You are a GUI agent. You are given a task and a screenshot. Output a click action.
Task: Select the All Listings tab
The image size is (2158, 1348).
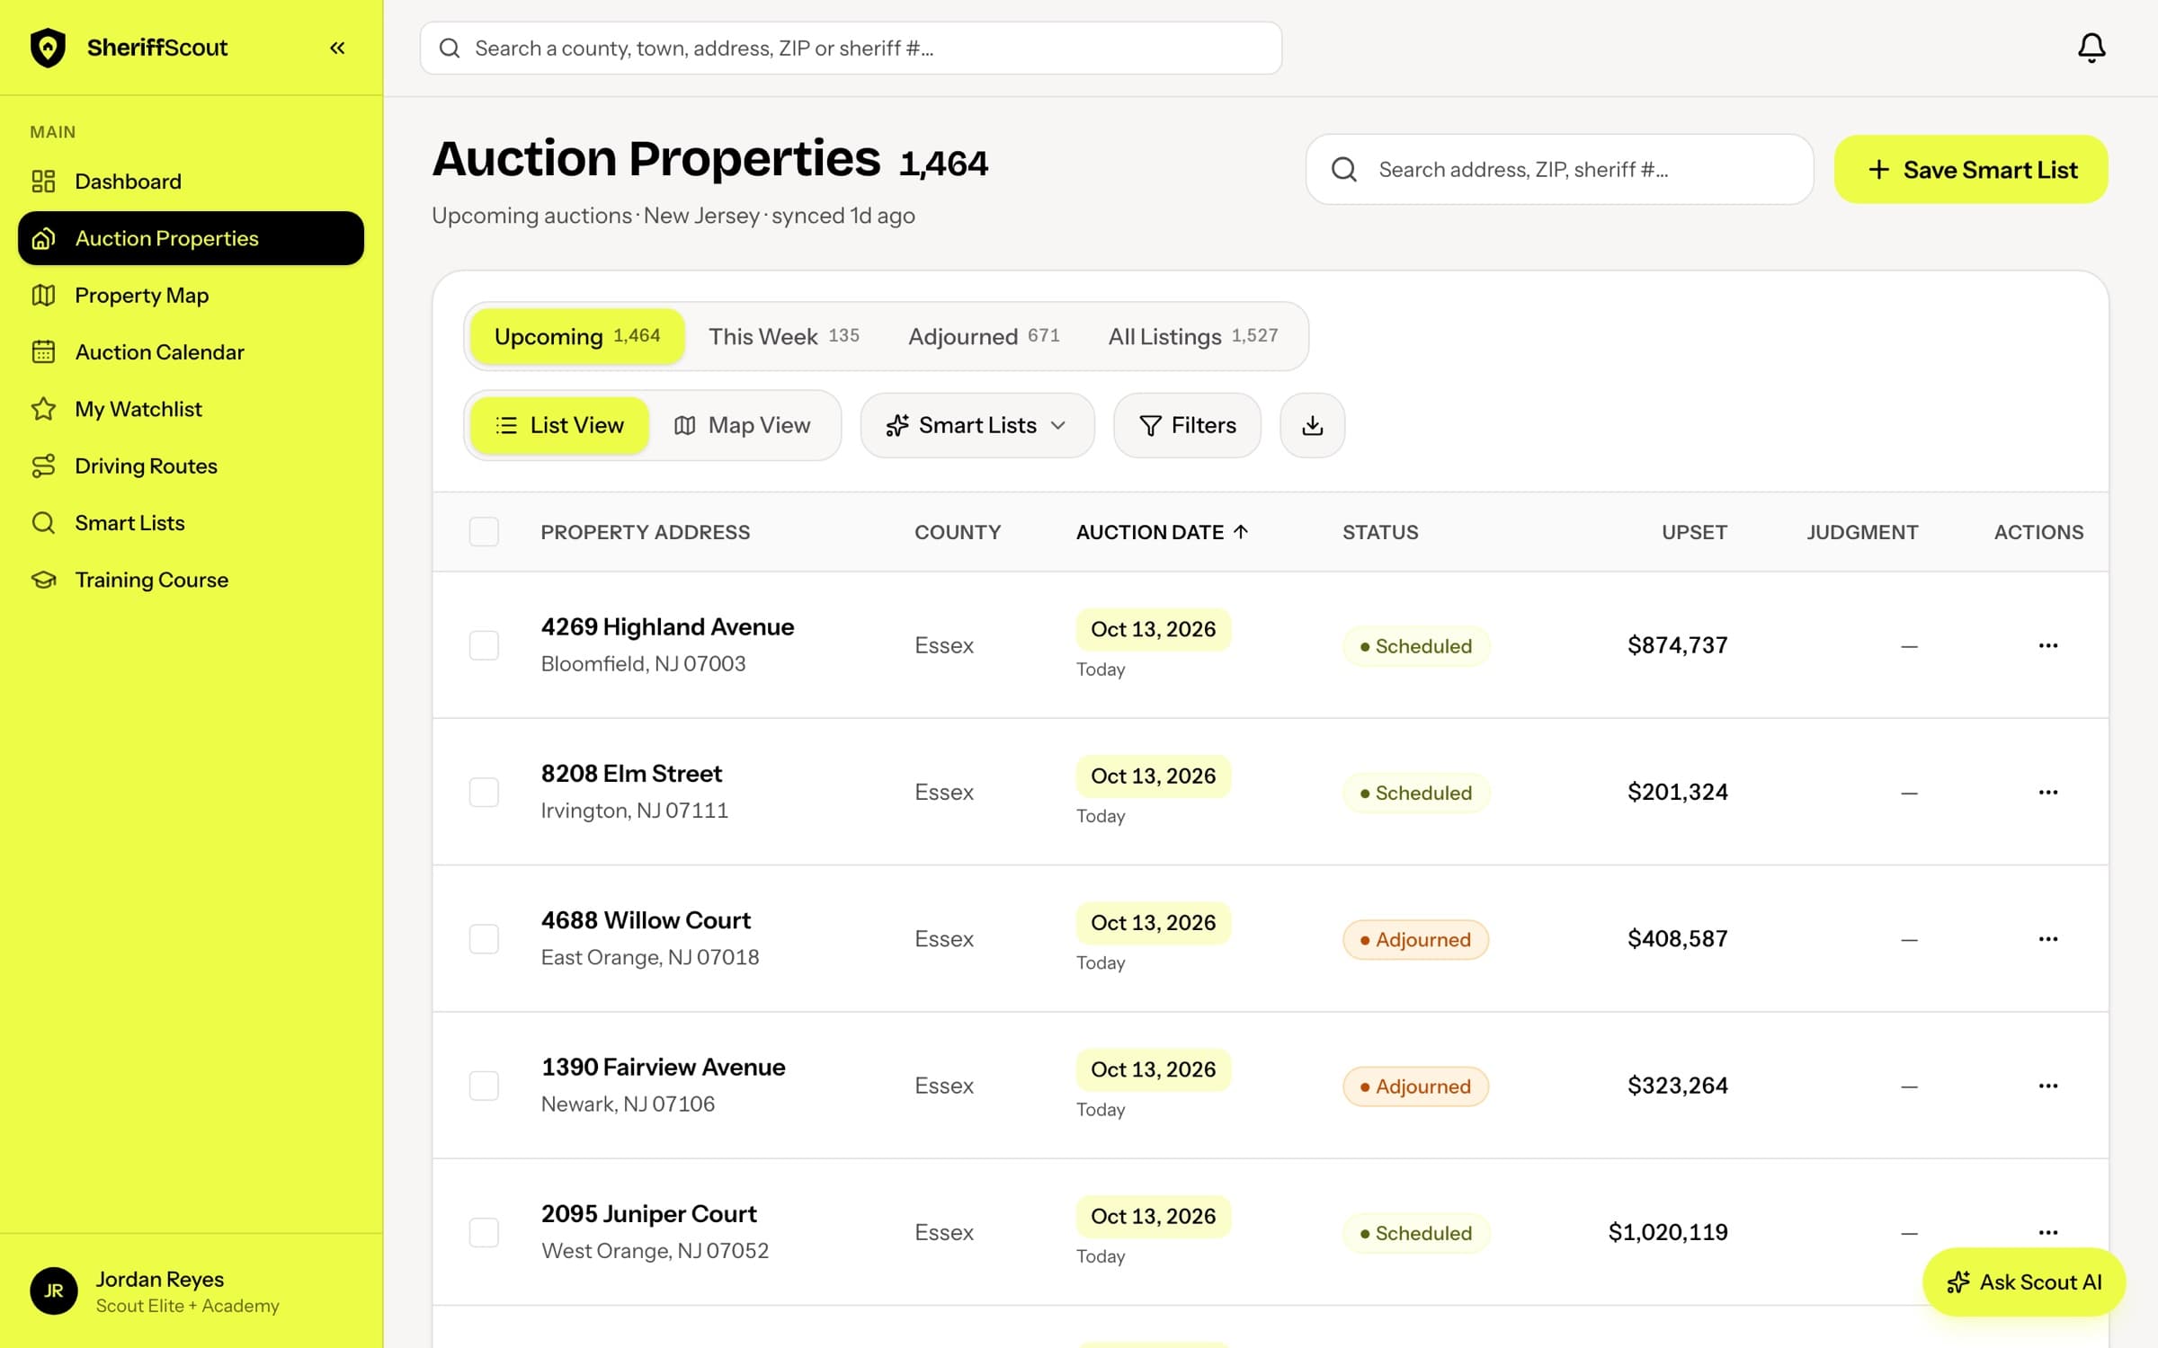pyautogui.click(x=1192, y=336)
